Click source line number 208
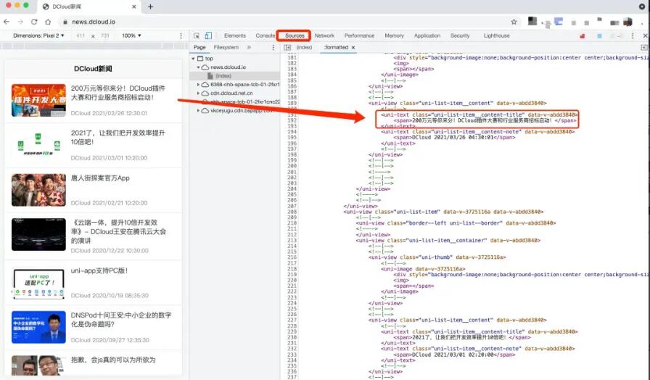 pos(292,212)
